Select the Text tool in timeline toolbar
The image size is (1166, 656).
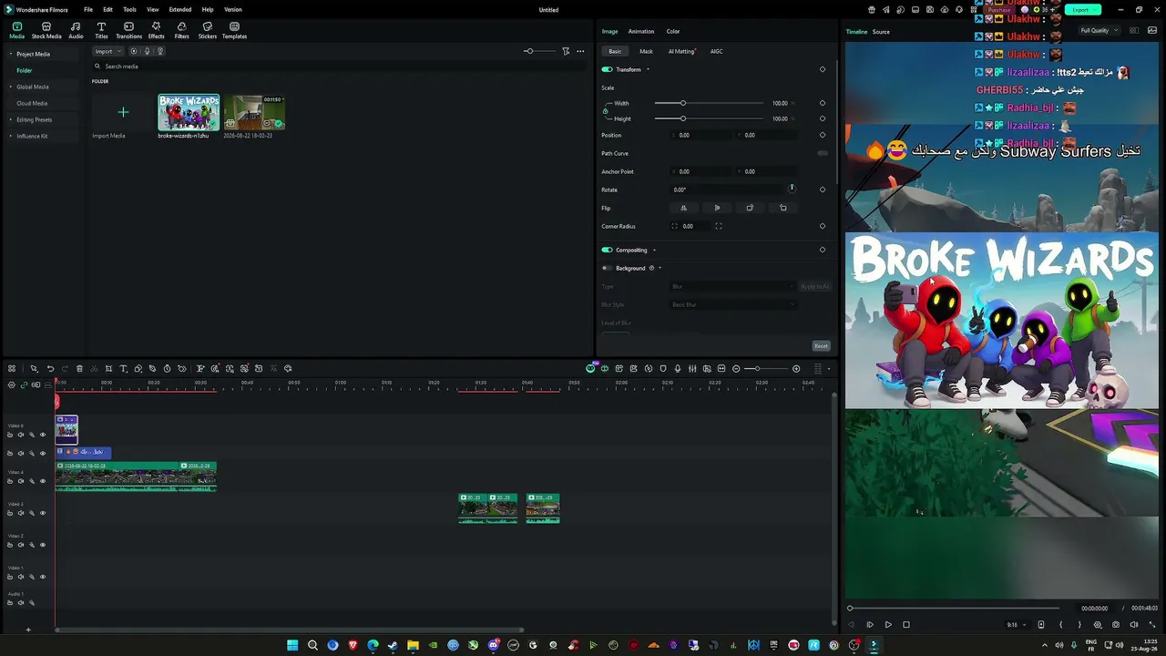pos(123,369)
